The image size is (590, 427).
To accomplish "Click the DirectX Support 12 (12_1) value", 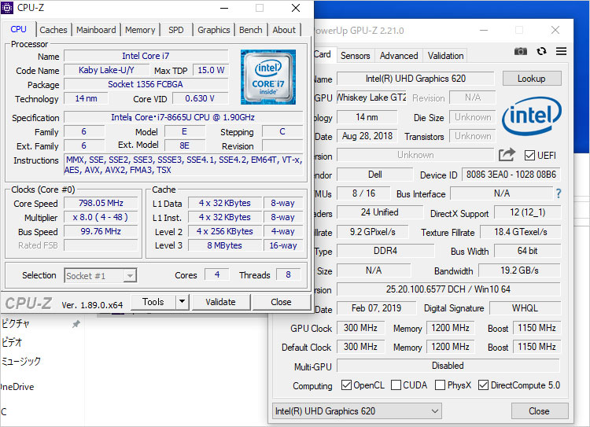I will [x=528, y=212].
